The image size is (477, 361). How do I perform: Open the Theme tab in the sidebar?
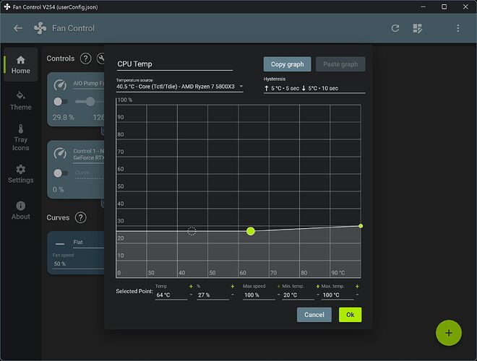pos(20,100)
